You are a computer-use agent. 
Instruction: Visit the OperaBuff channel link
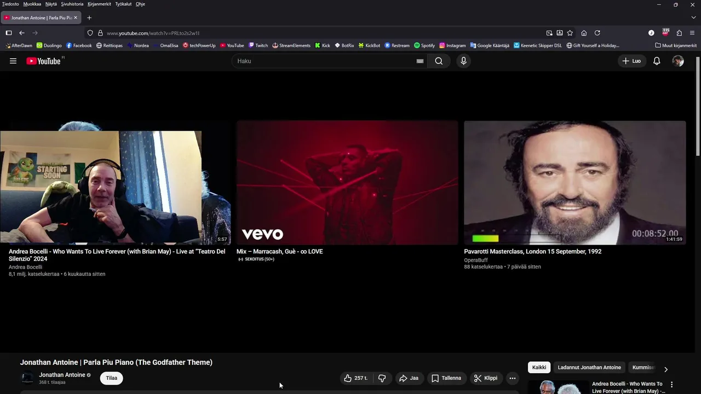[475, 260]
